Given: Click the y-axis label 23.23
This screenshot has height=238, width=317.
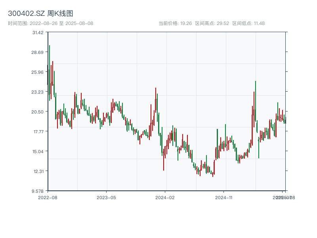Looking at the screenshot, I should (37, 92).
